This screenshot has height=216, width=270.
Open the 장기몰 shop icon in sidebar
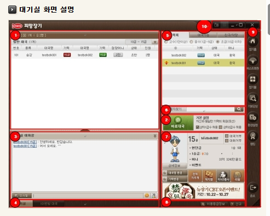[x=252, y=79]
